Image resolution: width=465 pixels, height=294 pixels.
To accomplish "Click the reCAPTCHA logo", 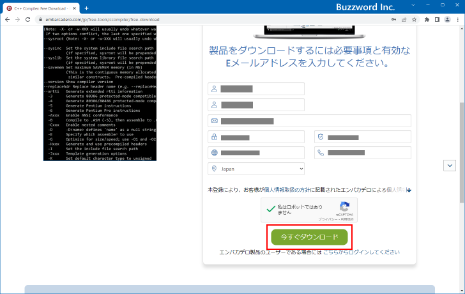I will tap(344, 206).
